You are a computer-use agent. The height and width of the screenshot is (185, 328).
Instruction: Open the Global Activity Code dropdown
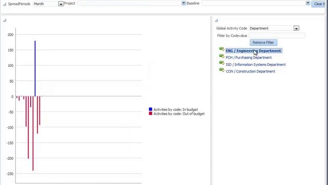pos(296,28)
